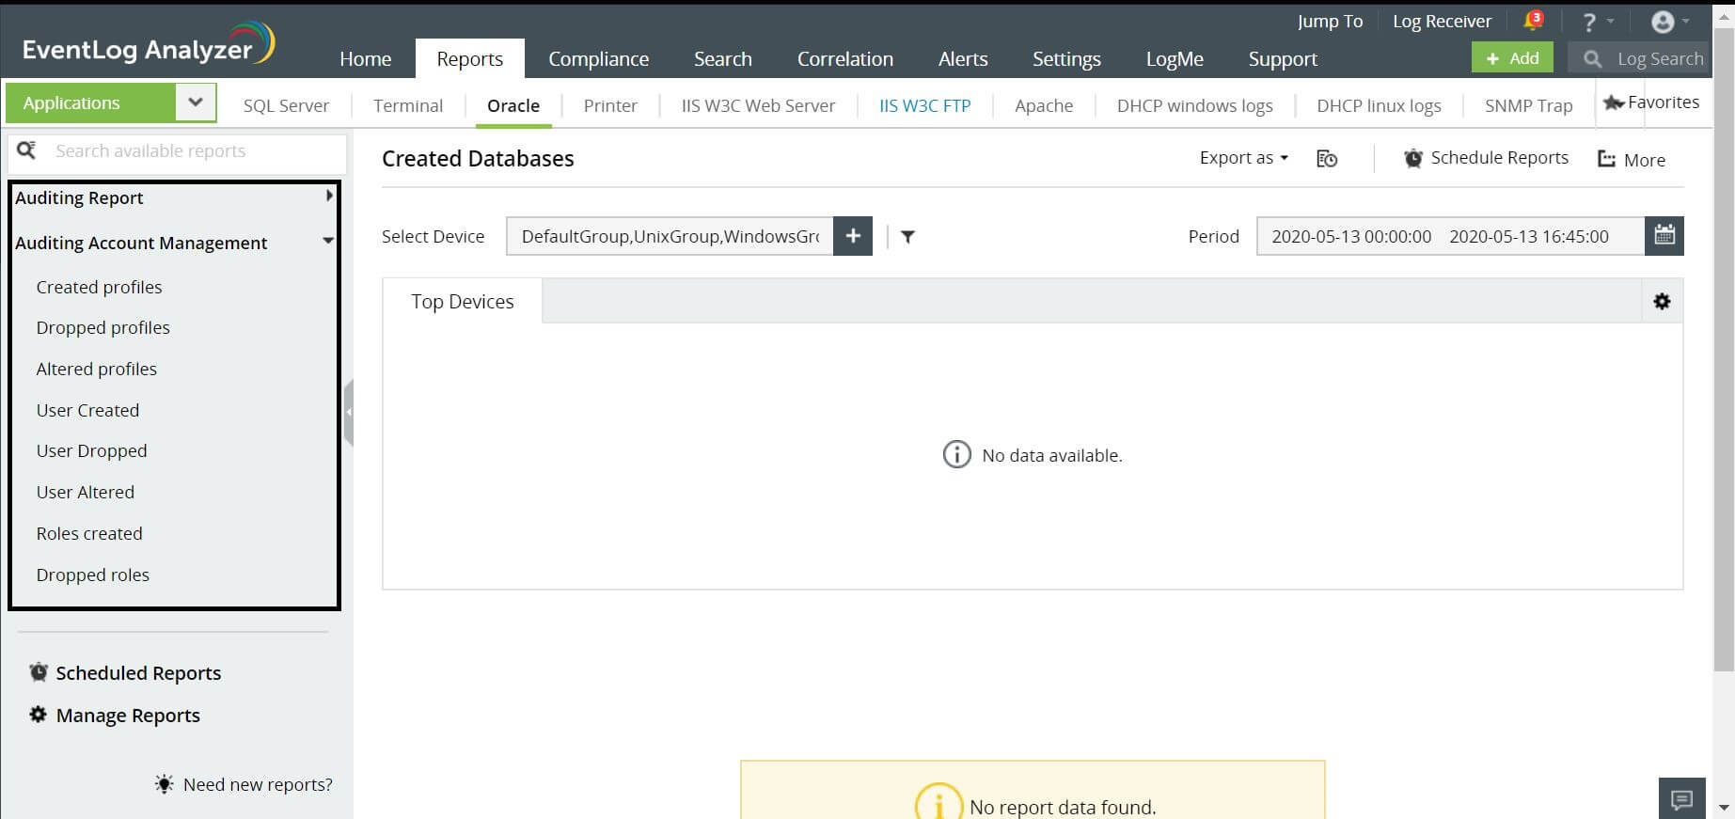Image resolution: width=1735 pixels, height=819 pixels.
Task: Click the page vertical scrollbar
Action: pos(1724,348)
